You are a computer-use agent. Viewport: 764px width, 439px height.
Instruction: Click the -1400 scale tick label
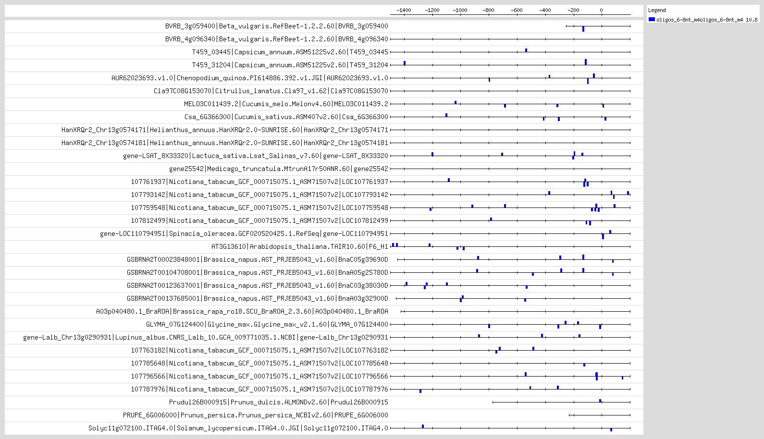click(x=404, y=10)
